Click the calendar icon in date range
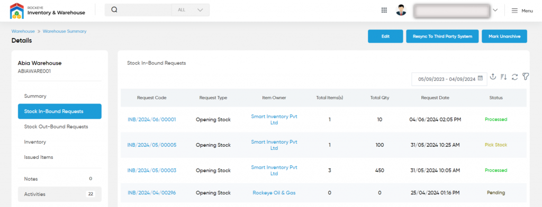The image size is (542, 207). tap(480, 78)
